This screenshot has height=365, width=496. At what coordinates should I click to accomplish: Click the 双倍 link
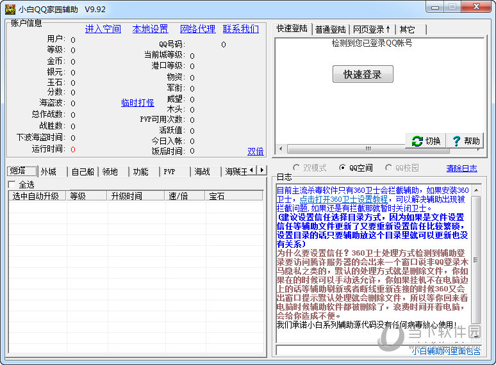[256, 151]
